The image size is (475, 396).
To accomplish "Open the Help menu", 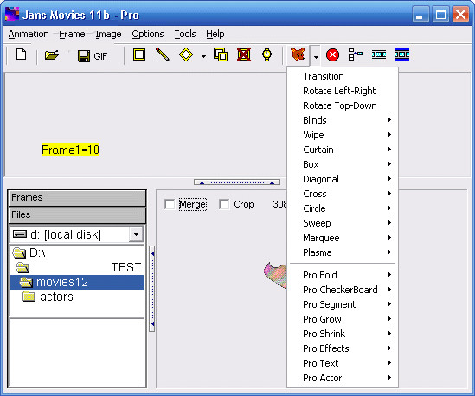I will tap(215, 35).
